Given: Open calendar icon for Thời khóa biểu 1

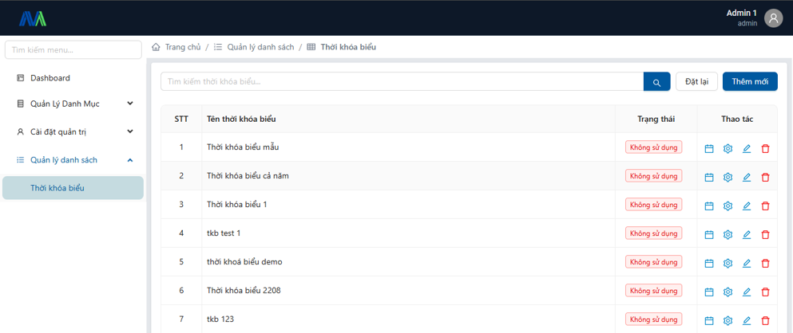Looking at the screenshot, I should tap(709, 206).
